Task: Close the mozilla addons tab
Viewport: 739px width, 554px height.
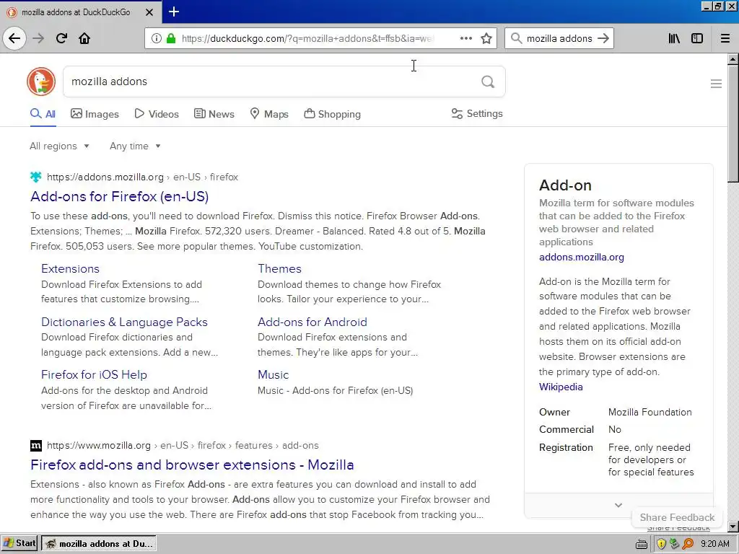Action: tap(149, 12)
